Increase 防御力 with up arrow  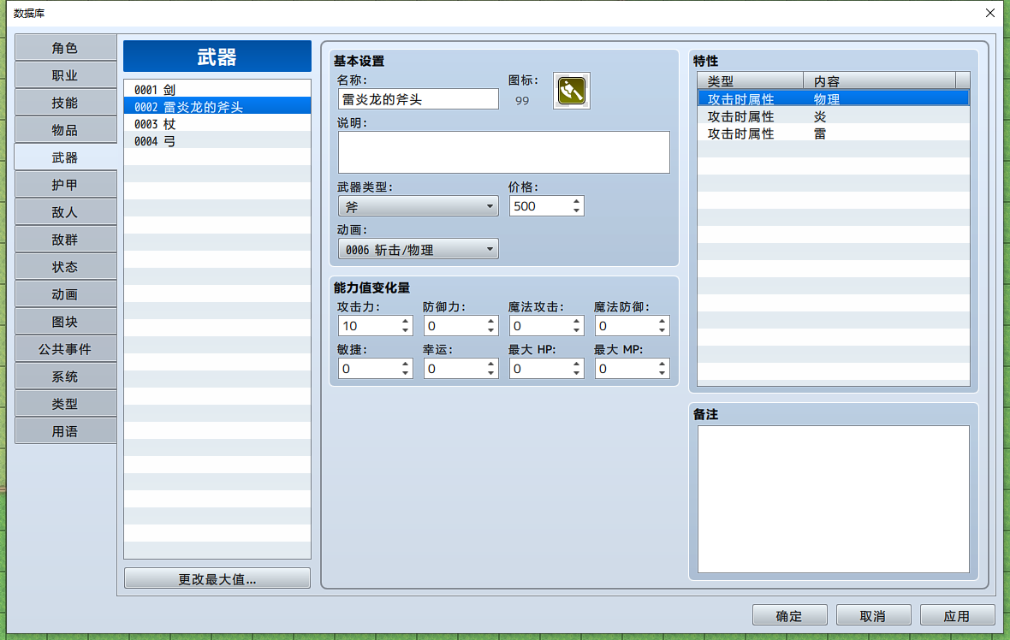pos(490,322)
